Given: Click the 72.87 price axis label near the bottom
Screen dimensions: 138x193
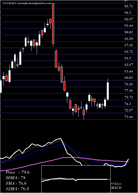Looking at the screenshot, I should [129, 110].
